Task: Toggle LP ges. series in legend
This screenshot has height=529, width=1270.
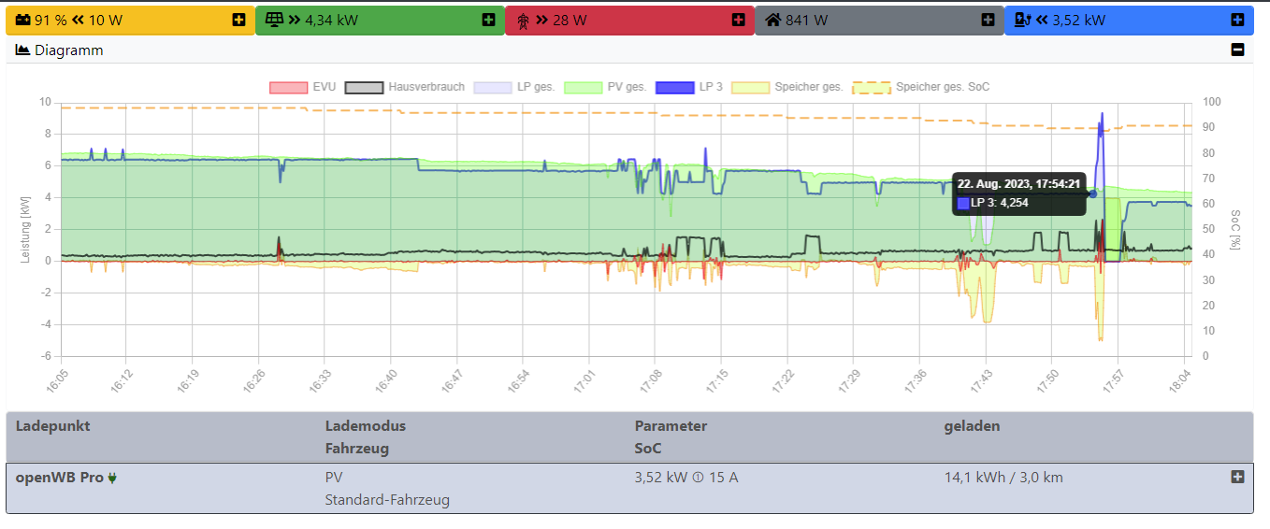Action: [514, 87]
